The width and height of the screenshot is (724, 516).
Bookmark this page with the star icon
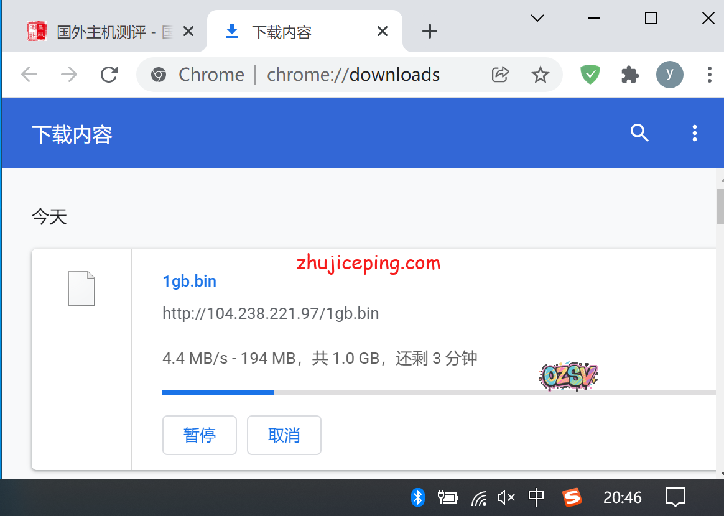[x=540, y=75]
